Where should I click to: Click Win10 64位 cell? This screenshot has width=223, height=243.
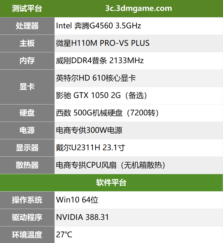pos(139,200)
